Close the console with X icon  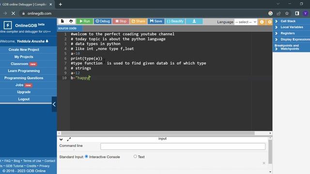click(263, 163)
